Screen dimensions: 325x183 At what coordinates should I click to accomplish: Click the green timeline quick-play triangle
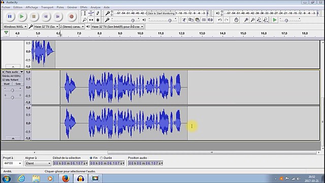point(6,33)
